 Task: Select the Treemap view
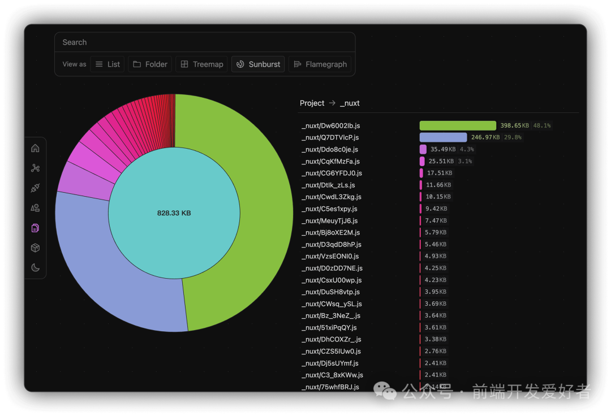click(x=201, y=64)
